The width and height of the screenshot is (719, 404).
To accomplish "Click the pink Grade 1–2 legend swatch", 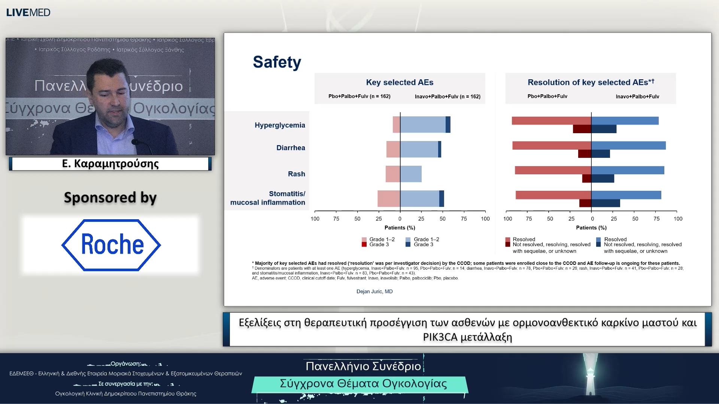I will coord(364,239).
